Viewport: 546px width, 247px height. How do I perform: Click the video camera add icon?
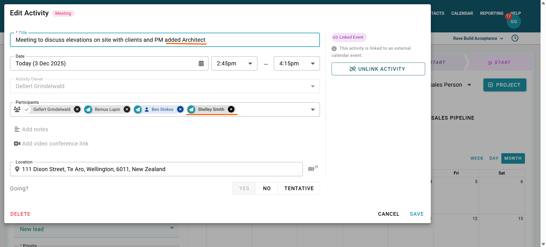tap(17, 144)
